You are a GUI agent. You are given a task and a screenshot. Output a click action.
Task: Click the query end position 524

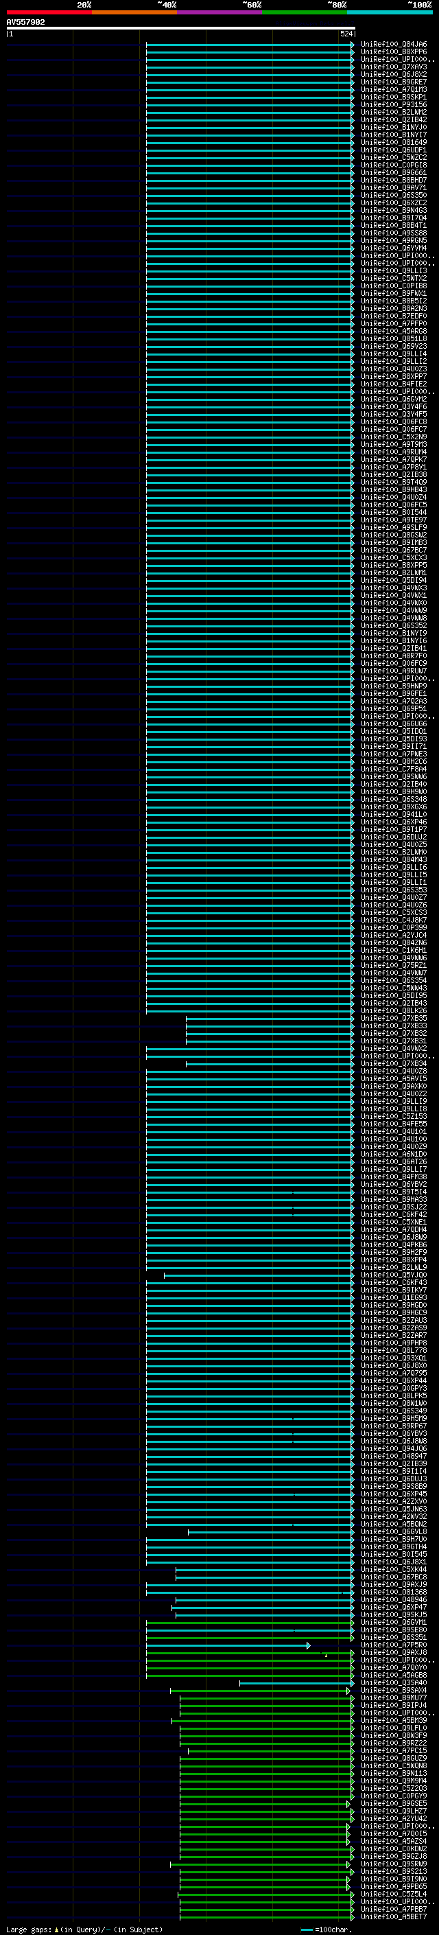(346, 34)
